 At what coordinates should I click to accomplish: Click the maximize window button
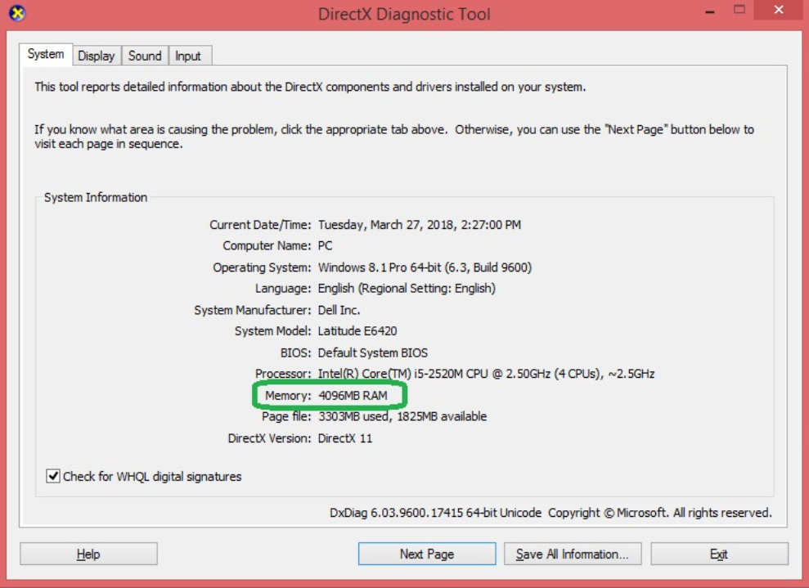[739, 9]
